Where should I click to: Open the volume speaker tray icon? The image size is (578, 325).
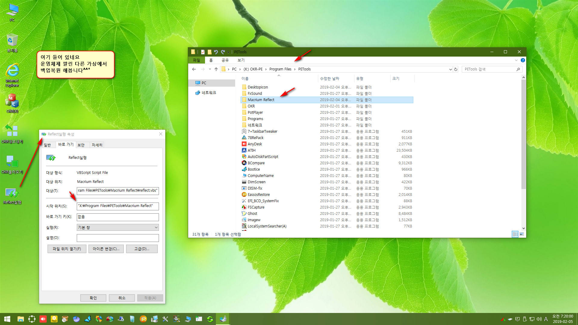pos(539,319)
